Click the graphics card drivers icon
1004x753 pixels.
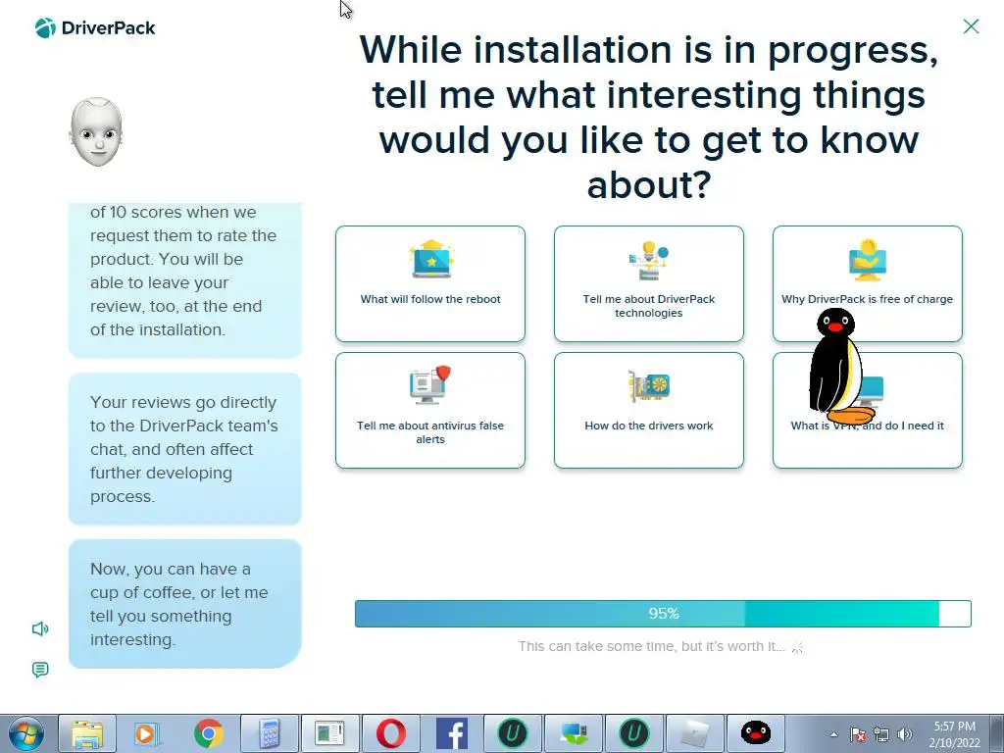pos(649,386)
